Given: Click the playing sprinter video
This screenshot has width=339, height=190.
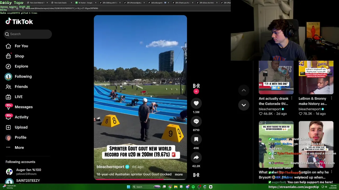Looking at the screenshot, I should coord(140,97).
